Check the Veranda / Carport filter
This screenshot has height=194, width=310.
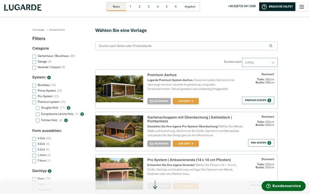pyautogui.click(x=34, y=68)
